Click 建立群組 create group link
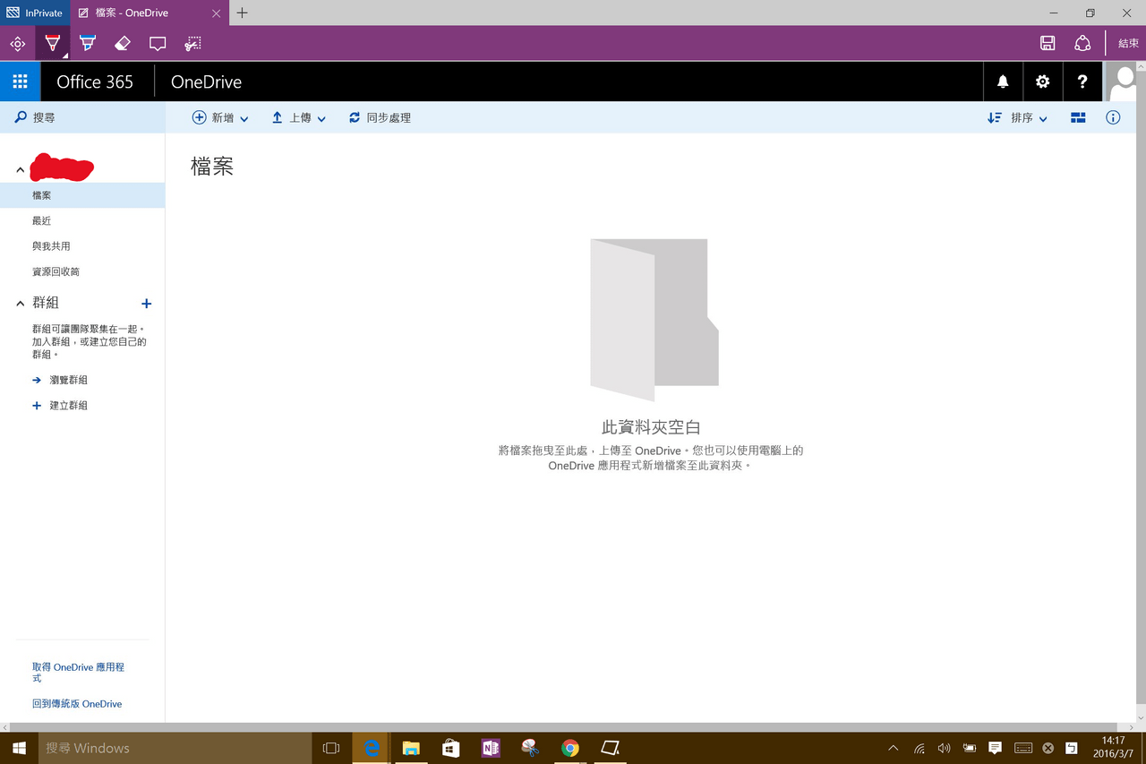Screen dimensions: 1146x764 click(60, 406)
